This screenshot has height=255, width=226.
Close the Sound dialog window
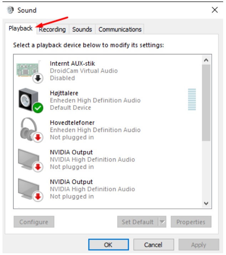[215, 10]
